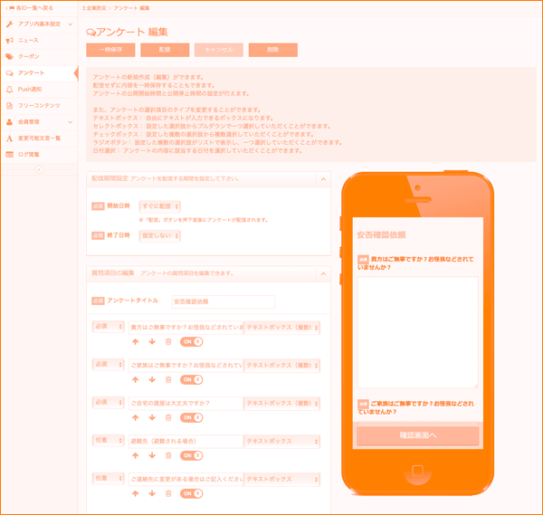Delete the first question via trash icon
The width and height of the screenshot is (543, 515).
click(x=168, y=341)
